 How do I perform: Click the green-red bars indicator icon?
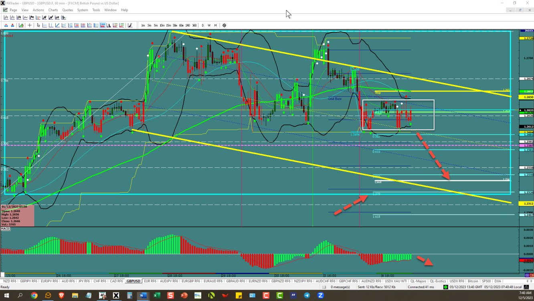[21, 25]
